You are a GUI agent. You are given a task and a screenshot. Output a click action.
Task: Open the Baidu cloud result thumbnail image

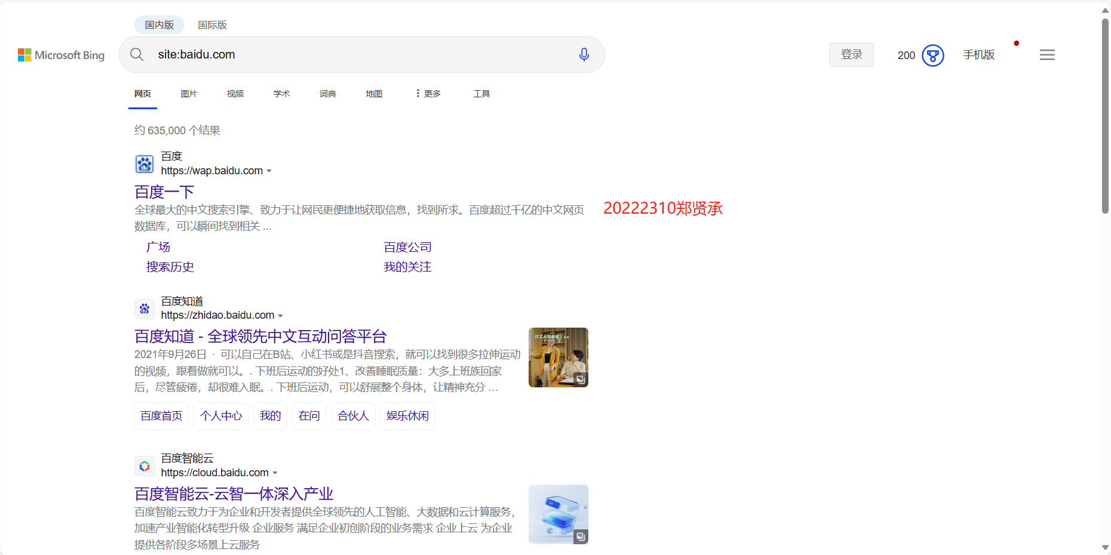point(558,514)
